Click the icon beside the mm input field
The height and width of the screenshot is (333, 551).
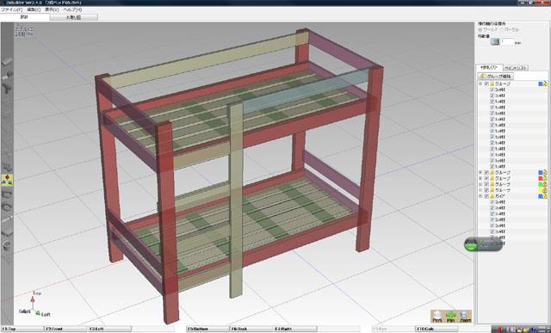tap(495, 41)
